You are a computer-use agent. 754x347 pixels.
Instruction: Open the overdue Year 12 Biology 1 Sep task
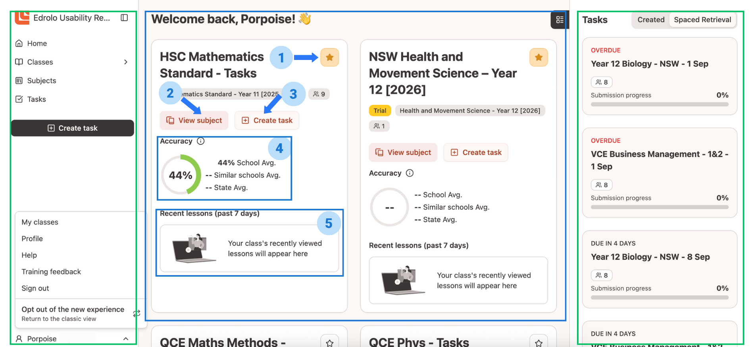[x=650, y=64]
